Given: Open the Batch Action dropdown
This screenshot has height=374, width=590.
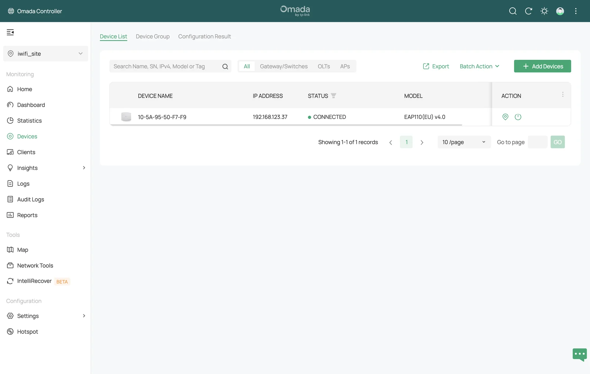Looking at the screenshot, I should (479, 66).
